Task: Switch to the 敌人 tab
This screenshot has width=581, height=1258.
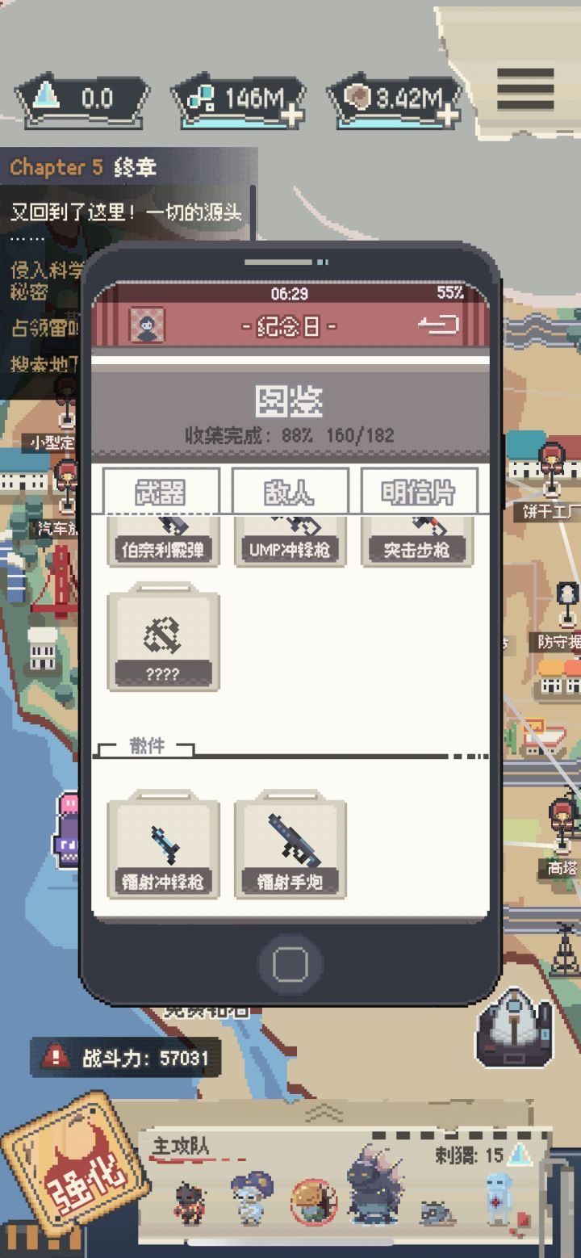Action: pyautogui.click(x=290, y=491)
